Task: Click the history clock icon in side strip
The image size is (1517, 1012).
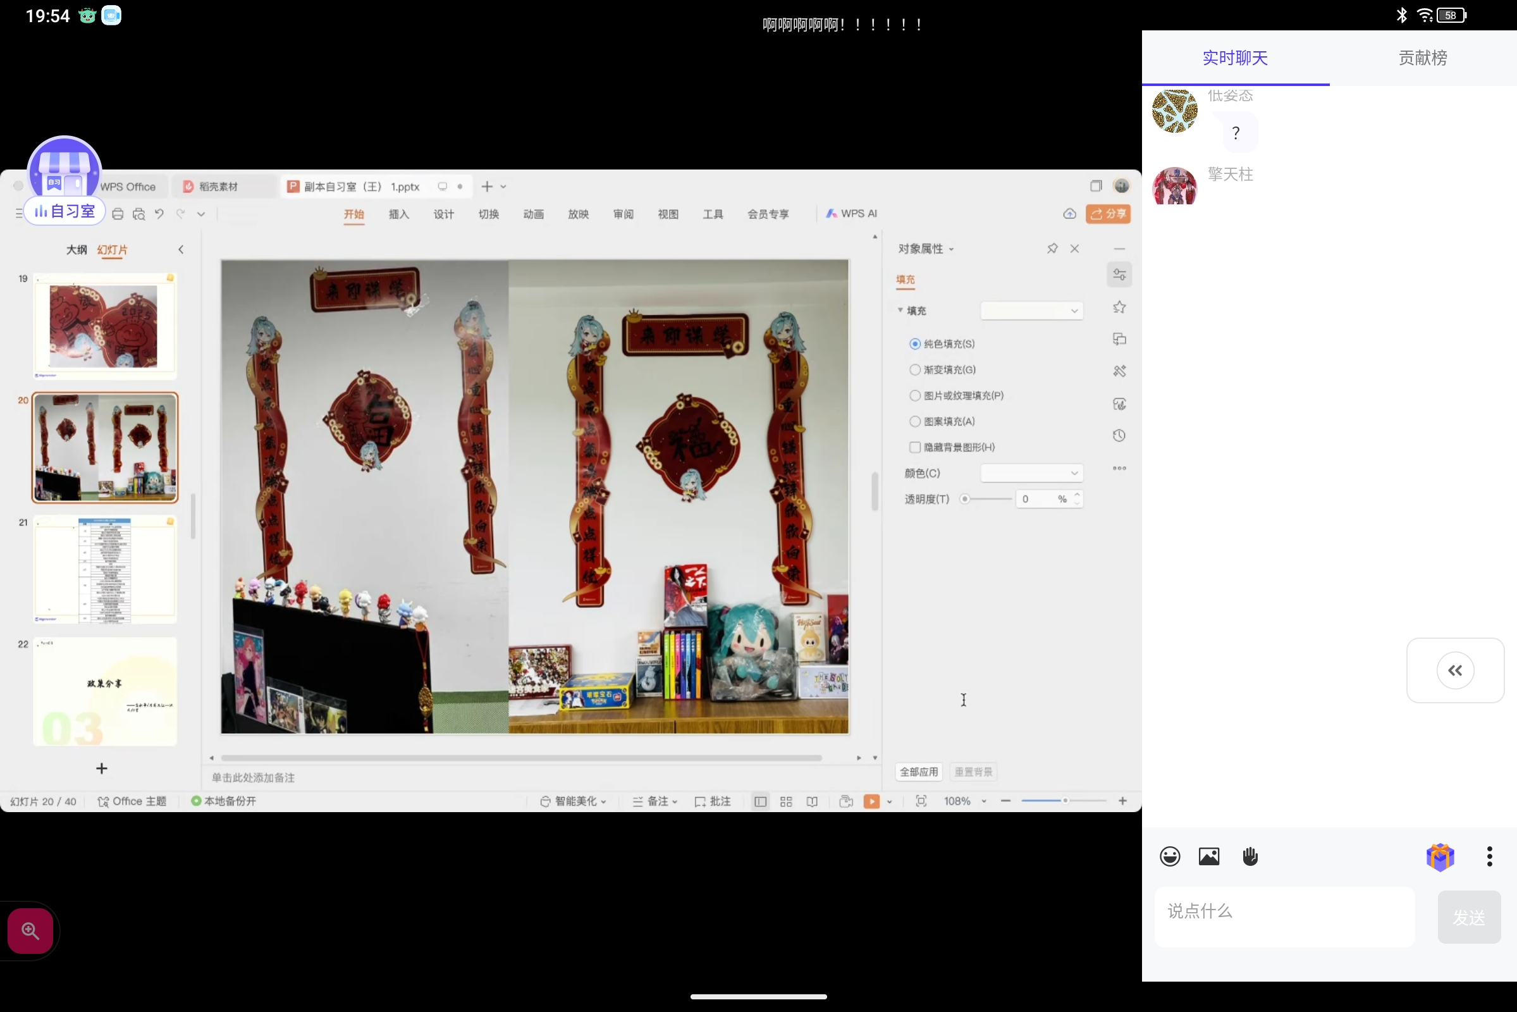Action: coord(1119,436)
